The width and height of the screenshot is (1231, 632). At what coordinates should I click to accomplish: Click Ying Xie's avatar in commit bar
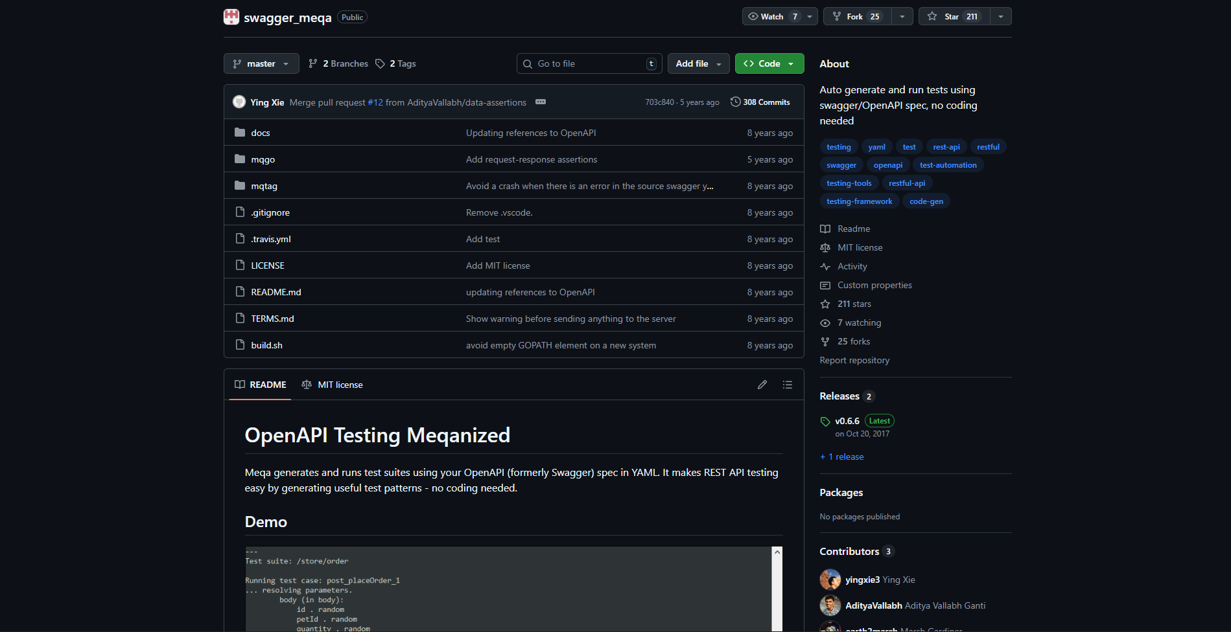(239, 102)
